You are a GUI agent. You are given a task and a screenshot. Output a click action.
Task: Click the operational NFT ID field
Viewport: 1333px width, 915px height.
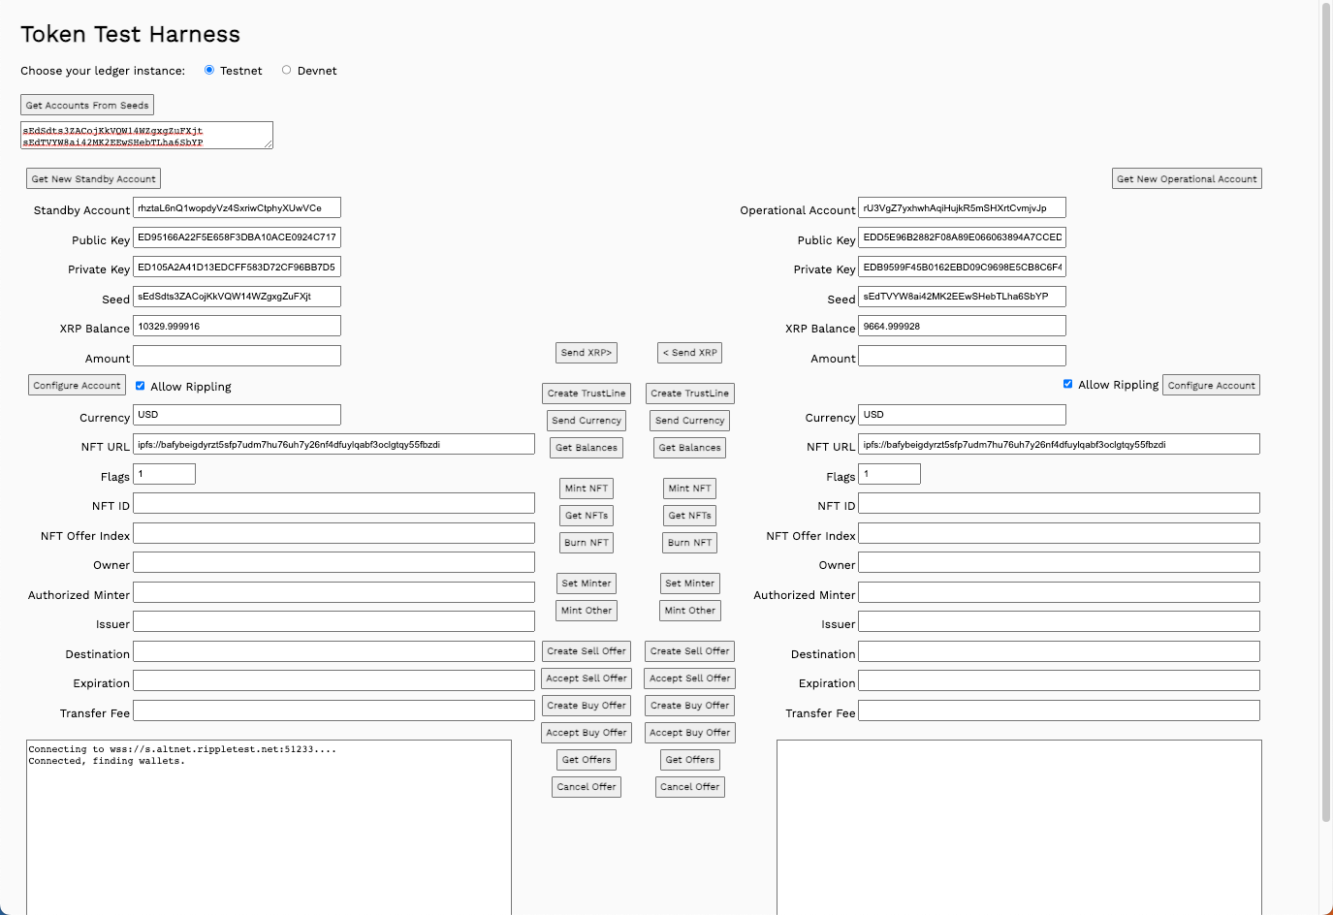pos(1059,503)
